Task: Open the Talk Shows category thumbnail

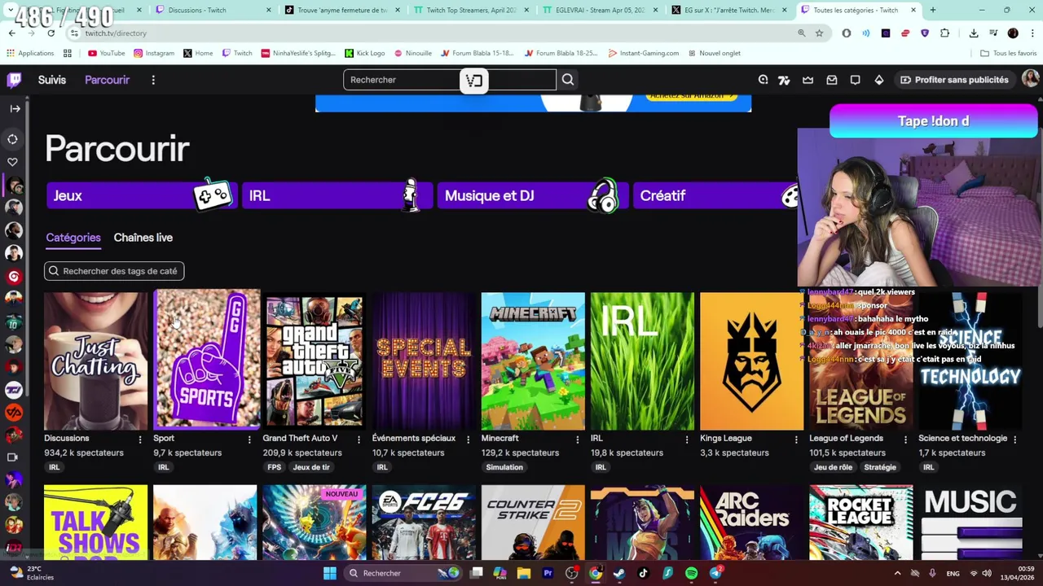Action: click(95, 523)
